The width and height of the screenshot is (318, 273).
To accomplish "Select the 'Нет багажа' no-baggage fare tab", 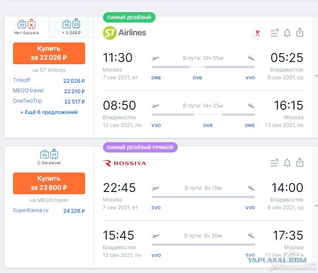I will [x=26, y=27].
